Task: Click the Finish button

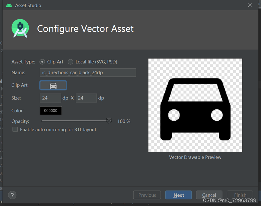Action: [x=240, y=195]
